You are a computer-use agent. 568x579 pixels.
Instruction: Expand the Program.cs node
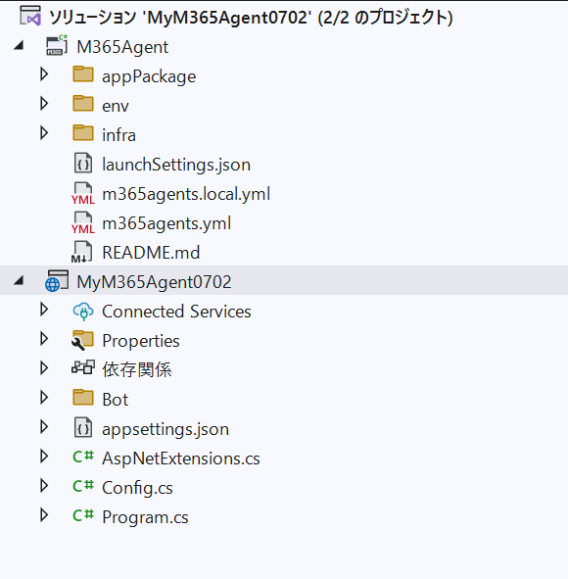click(x=44, y=515)
